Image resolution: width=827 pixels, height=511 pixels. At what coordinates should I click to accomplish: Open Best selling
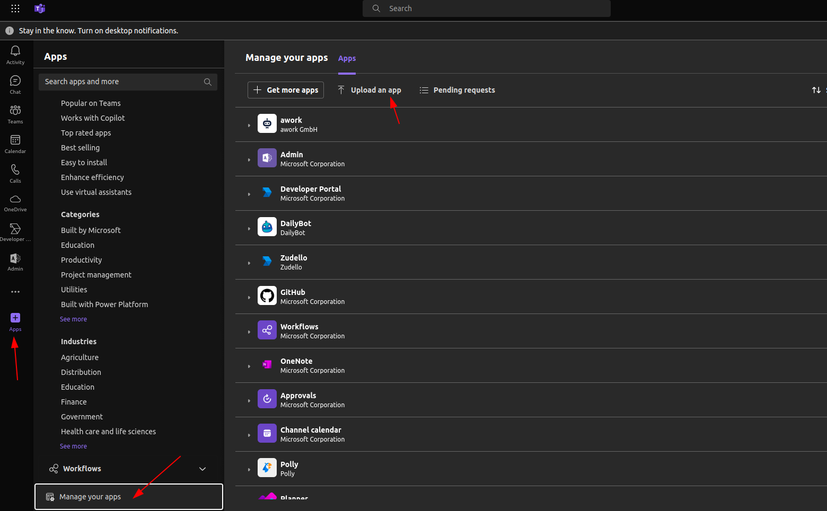pyautogui.click(x=80, y=148)
